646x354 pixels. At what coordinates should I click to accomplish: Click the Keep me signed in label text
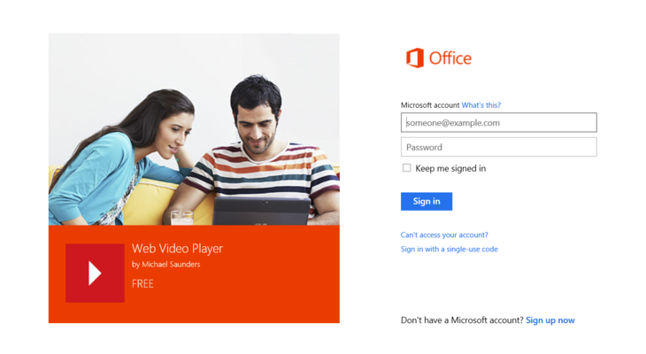click(450, 168)
